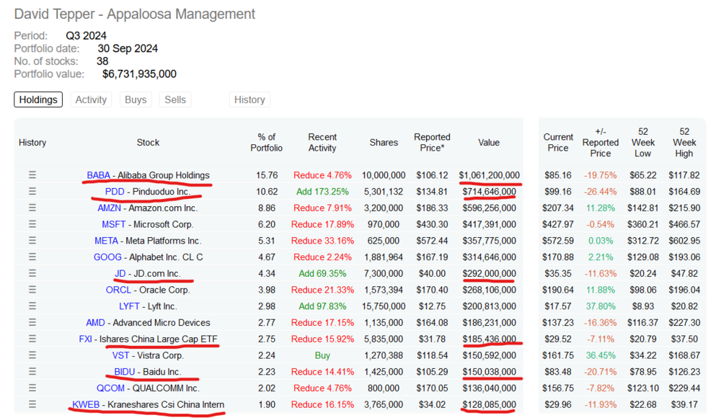Open history icon for Meta Platforms row

point(32,241)
